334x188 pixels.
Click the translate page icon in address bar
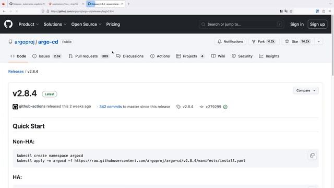(286, 11)
